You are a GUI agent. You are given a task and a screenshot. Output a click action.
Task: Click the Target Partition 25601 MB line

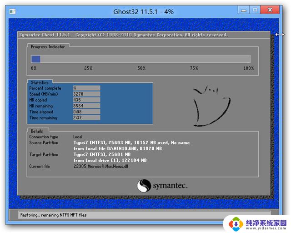pos(102,154)
